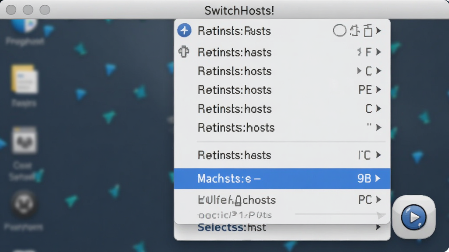The height and width of the screenshot is (252, 449).
Task: Expand the arrow next to I'C
Action: [378, 155]
